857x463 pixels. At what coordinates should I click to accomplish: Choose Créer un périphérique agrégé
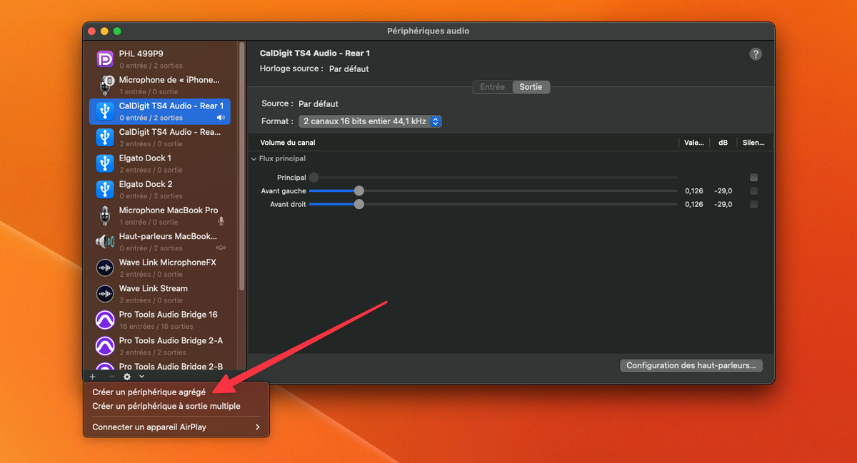(149, 392)
